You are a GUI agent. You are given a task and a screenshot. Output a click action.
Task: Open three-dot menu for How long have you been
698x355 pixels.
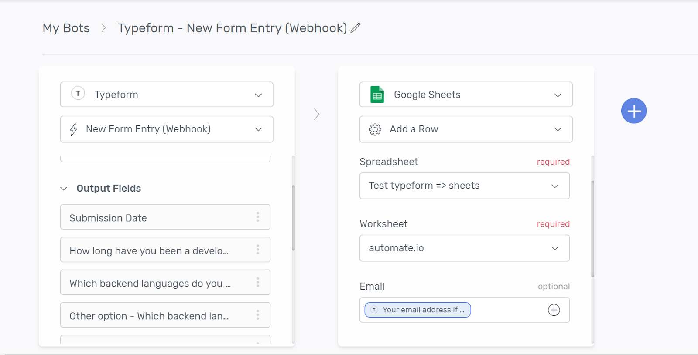(x=258, y=250)
